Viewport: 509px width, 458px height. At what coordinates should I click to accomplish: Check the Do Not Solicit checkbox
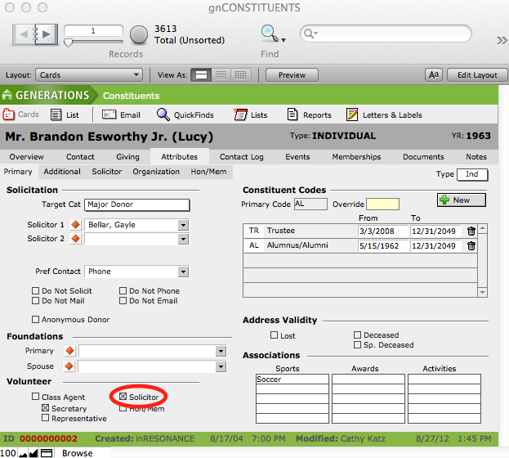pos(36,291)
